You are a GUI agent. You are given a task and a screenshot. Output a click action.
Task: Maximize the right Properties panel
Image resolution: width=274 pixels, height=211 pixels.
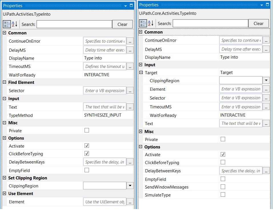tap(267, 5)
